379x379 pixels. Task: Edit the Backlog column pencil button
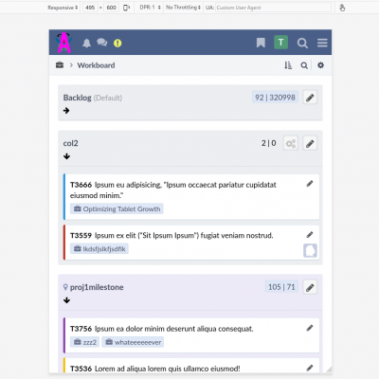[x=310, y=98]
